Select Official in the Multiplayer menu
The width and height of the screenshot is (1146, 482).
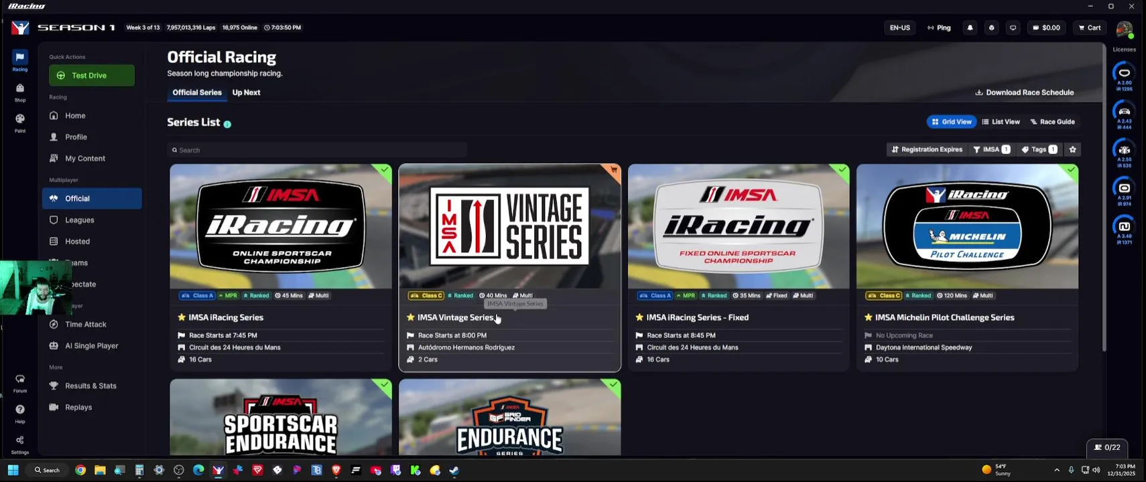click(92, 198)
